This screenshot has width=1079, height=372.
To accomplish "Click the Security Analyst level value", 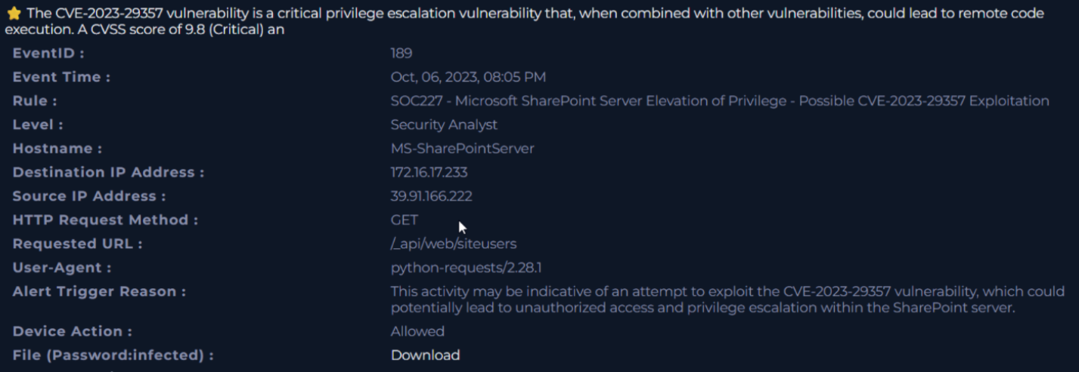I will click(x=444, y=125).
